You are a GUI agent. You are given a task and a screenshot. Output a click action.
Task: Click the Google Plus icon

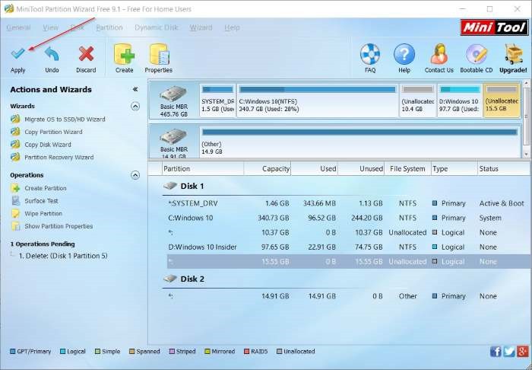click(x=523, y=351)
